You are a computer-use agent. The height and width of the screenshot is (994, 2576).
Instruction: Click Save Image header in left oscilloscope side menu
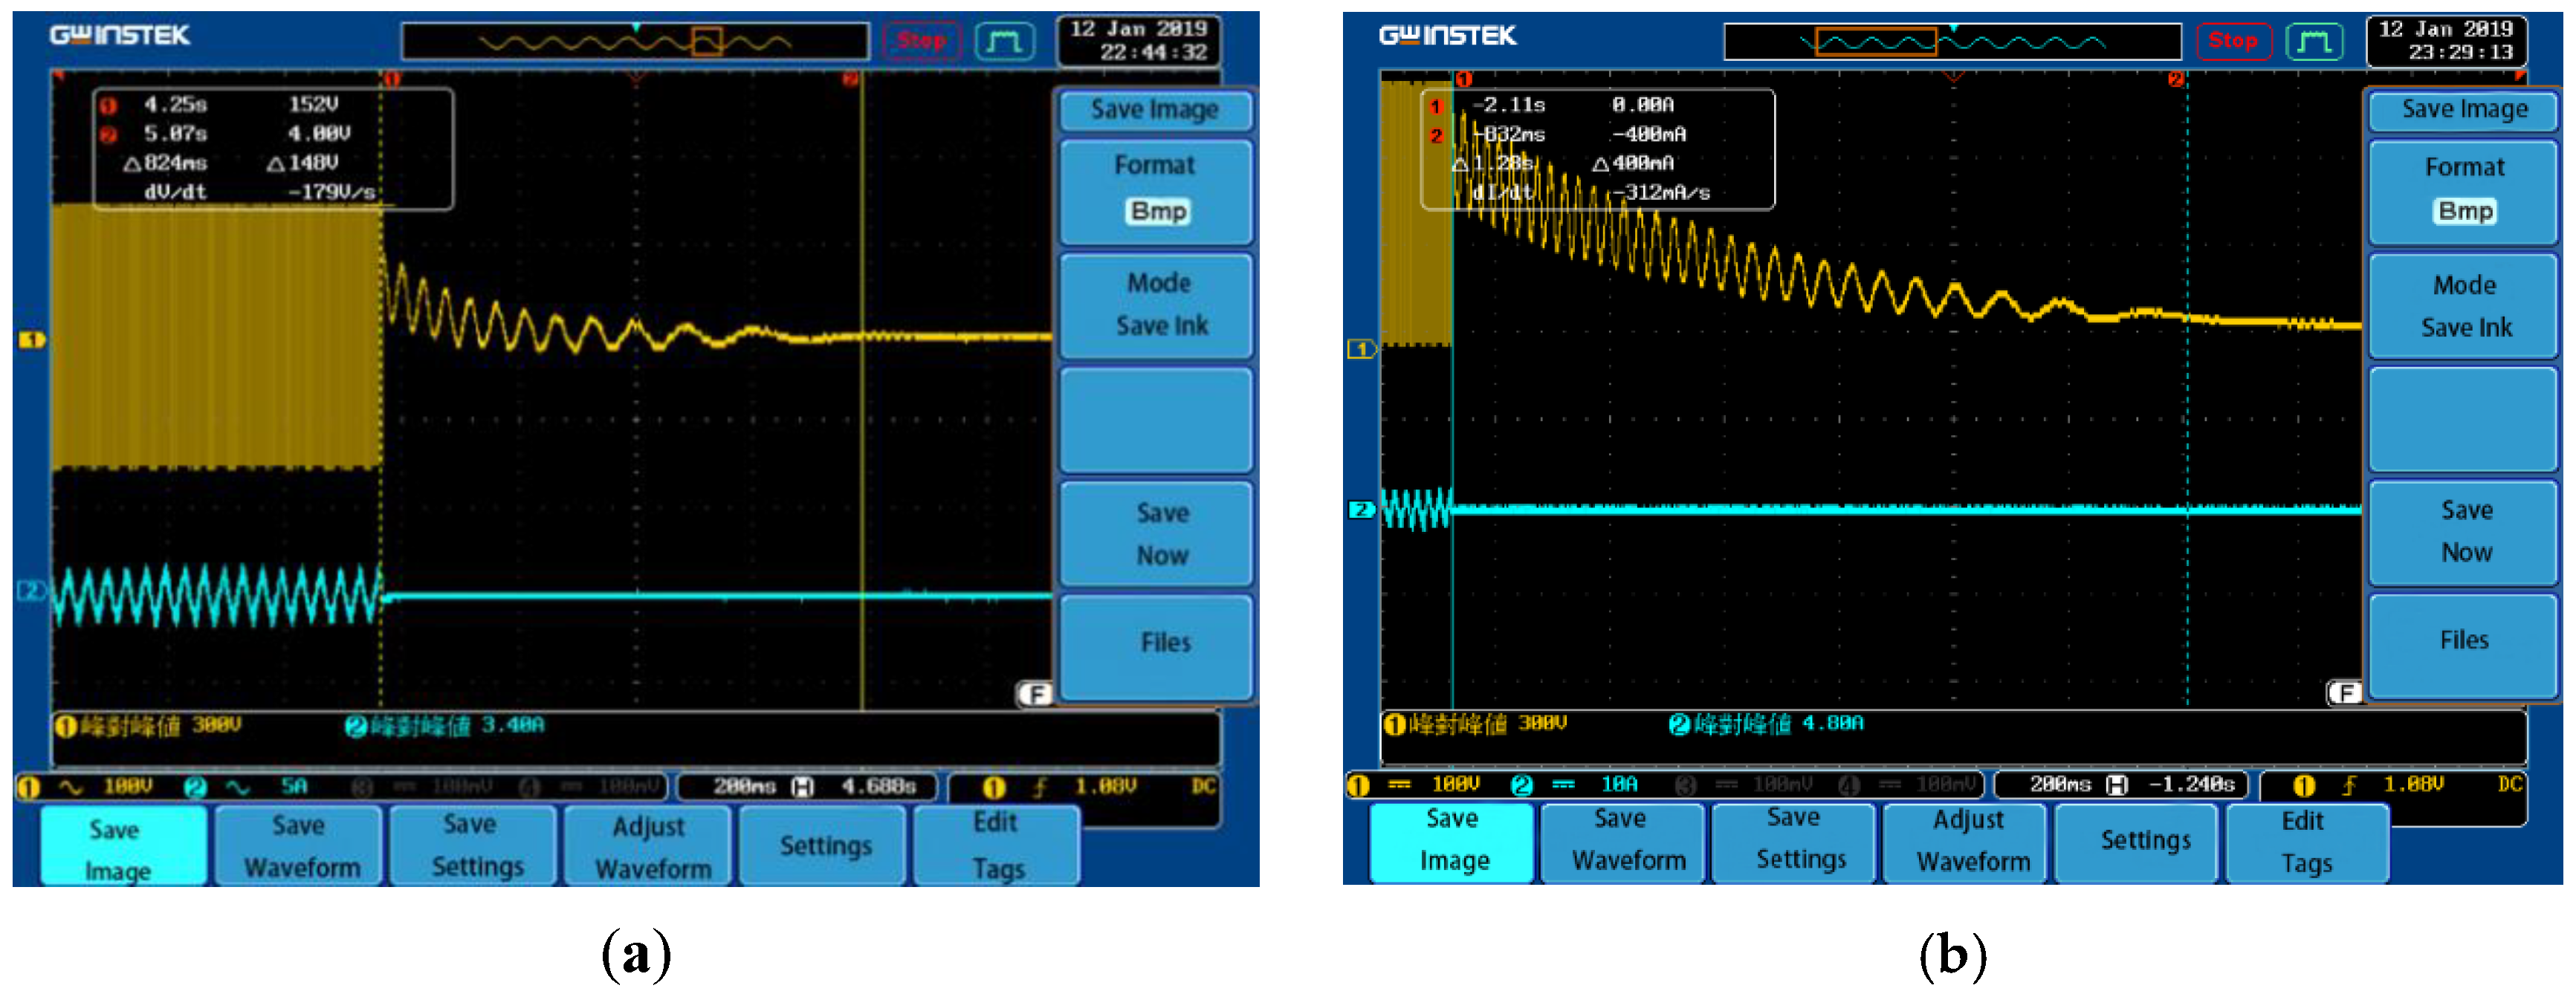[x=1155, y=109]
